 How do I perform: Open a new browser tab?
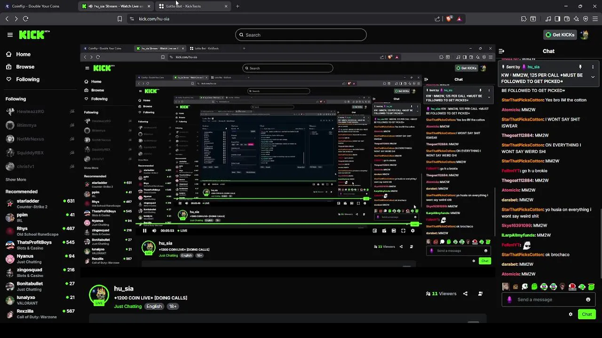238,6
